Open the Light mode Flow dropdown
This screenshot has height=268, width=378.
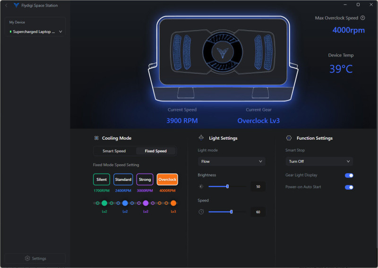pyautogui.click(x=232, y=161)
